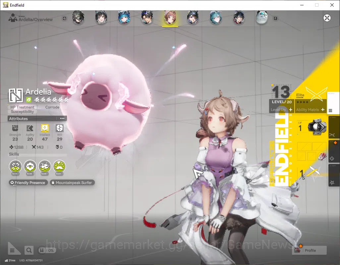Click the second empty equipment slot
340x265 pixels.
pos(319,146)
